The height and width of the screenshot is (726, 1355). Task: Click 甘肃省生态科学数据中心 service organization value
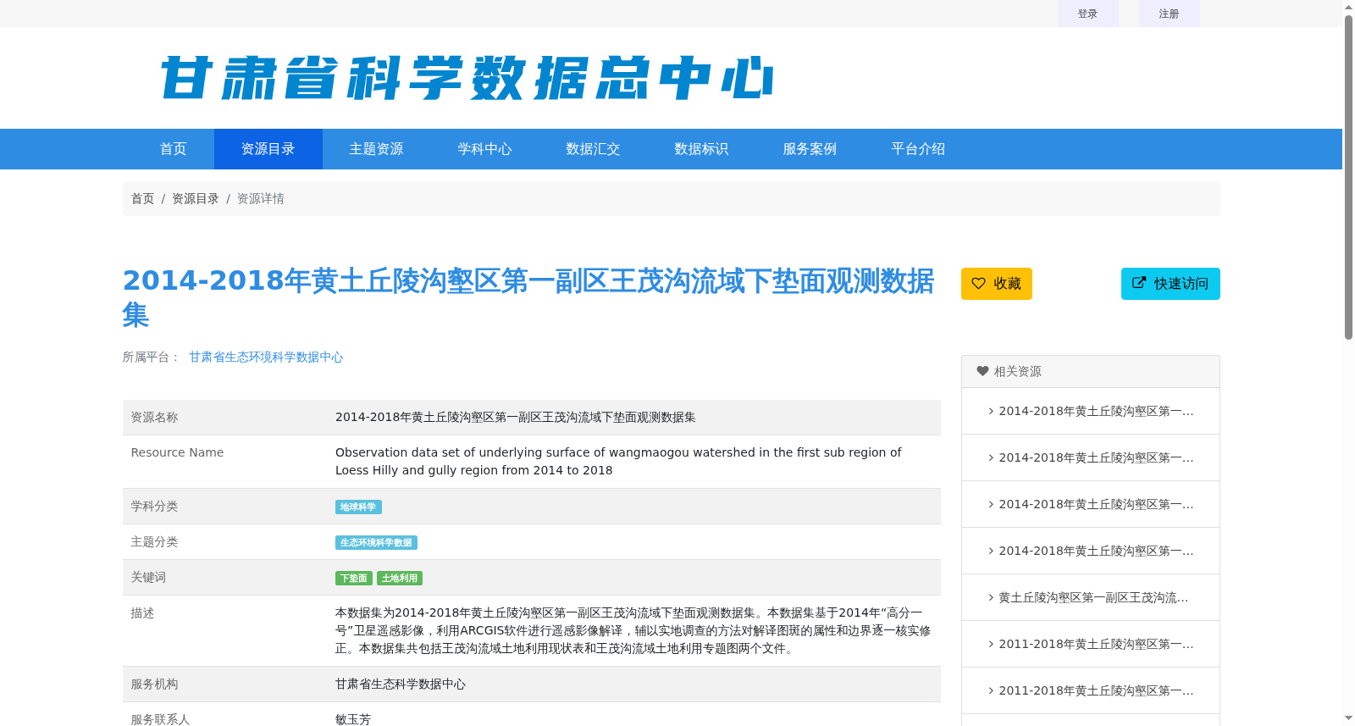(x=401, y=684)
